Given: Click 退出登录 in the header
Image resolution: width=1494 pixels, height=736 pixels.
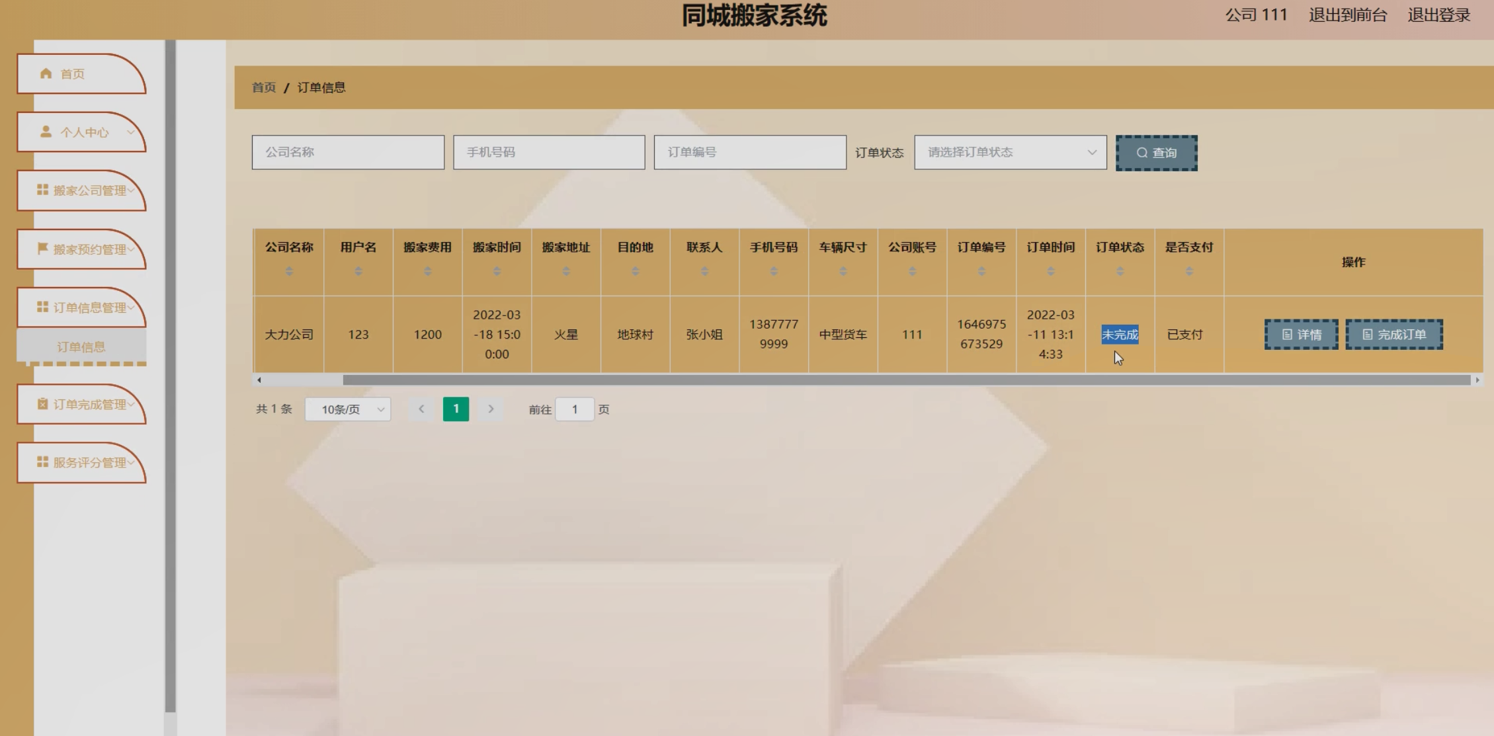Looking at the screenshot, I should tap(1439, 15).
